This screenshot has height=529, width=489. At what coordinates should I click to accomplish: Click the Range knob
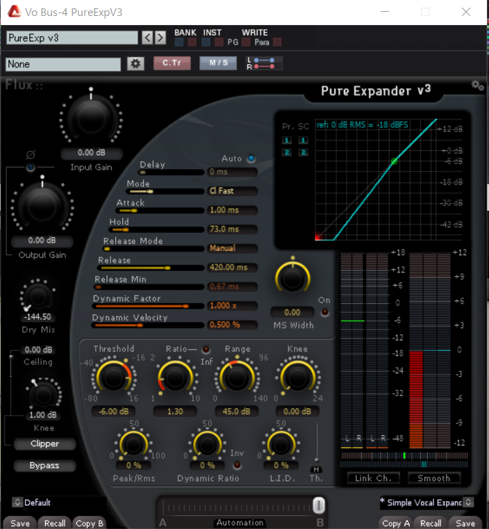pyautogui.click(x=237, y=377)
